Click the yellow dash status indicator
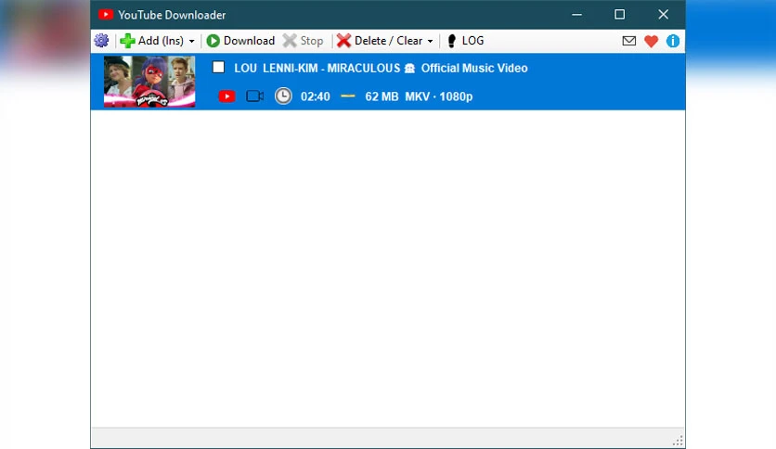 click(x=348, y=96)
